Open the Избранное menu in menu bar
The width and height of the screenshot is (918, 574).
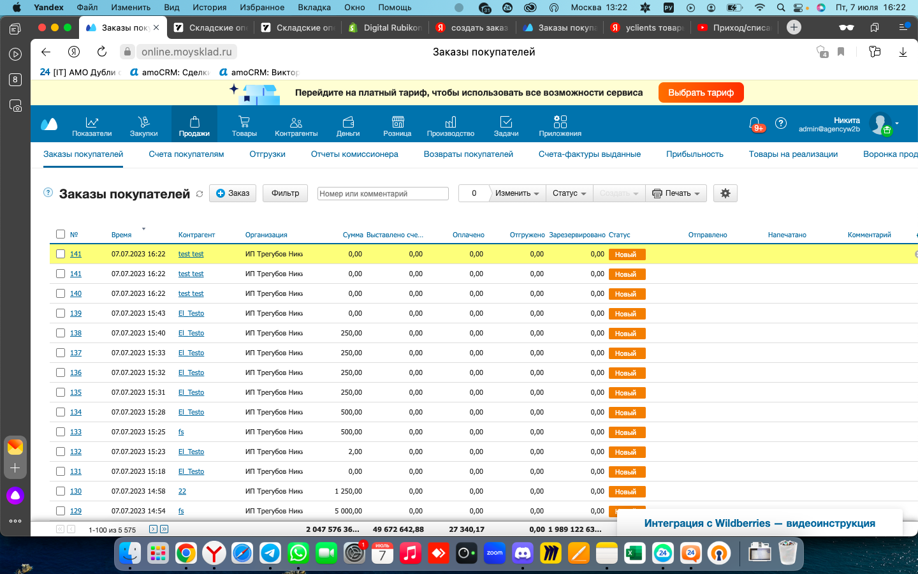click(x=262, y=8)
